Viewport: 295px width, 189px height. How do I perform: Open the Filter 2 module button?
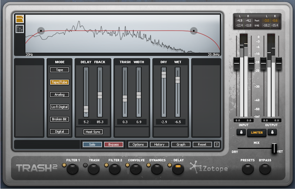coord(115,169)
